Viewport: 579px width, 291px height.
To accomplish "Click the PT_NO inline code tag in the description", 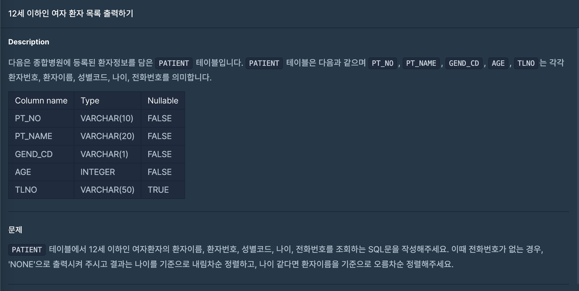I will click(x=383, y=63).
